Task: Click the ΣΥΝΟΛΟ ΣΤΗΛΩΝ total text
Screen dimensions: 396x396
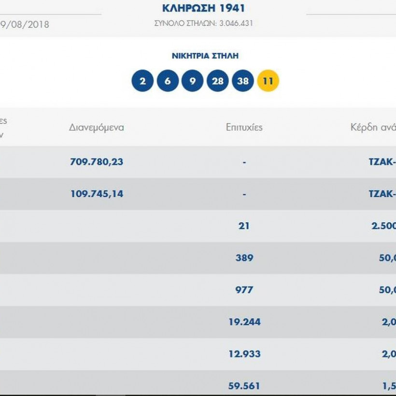Action: click(204, 23)
